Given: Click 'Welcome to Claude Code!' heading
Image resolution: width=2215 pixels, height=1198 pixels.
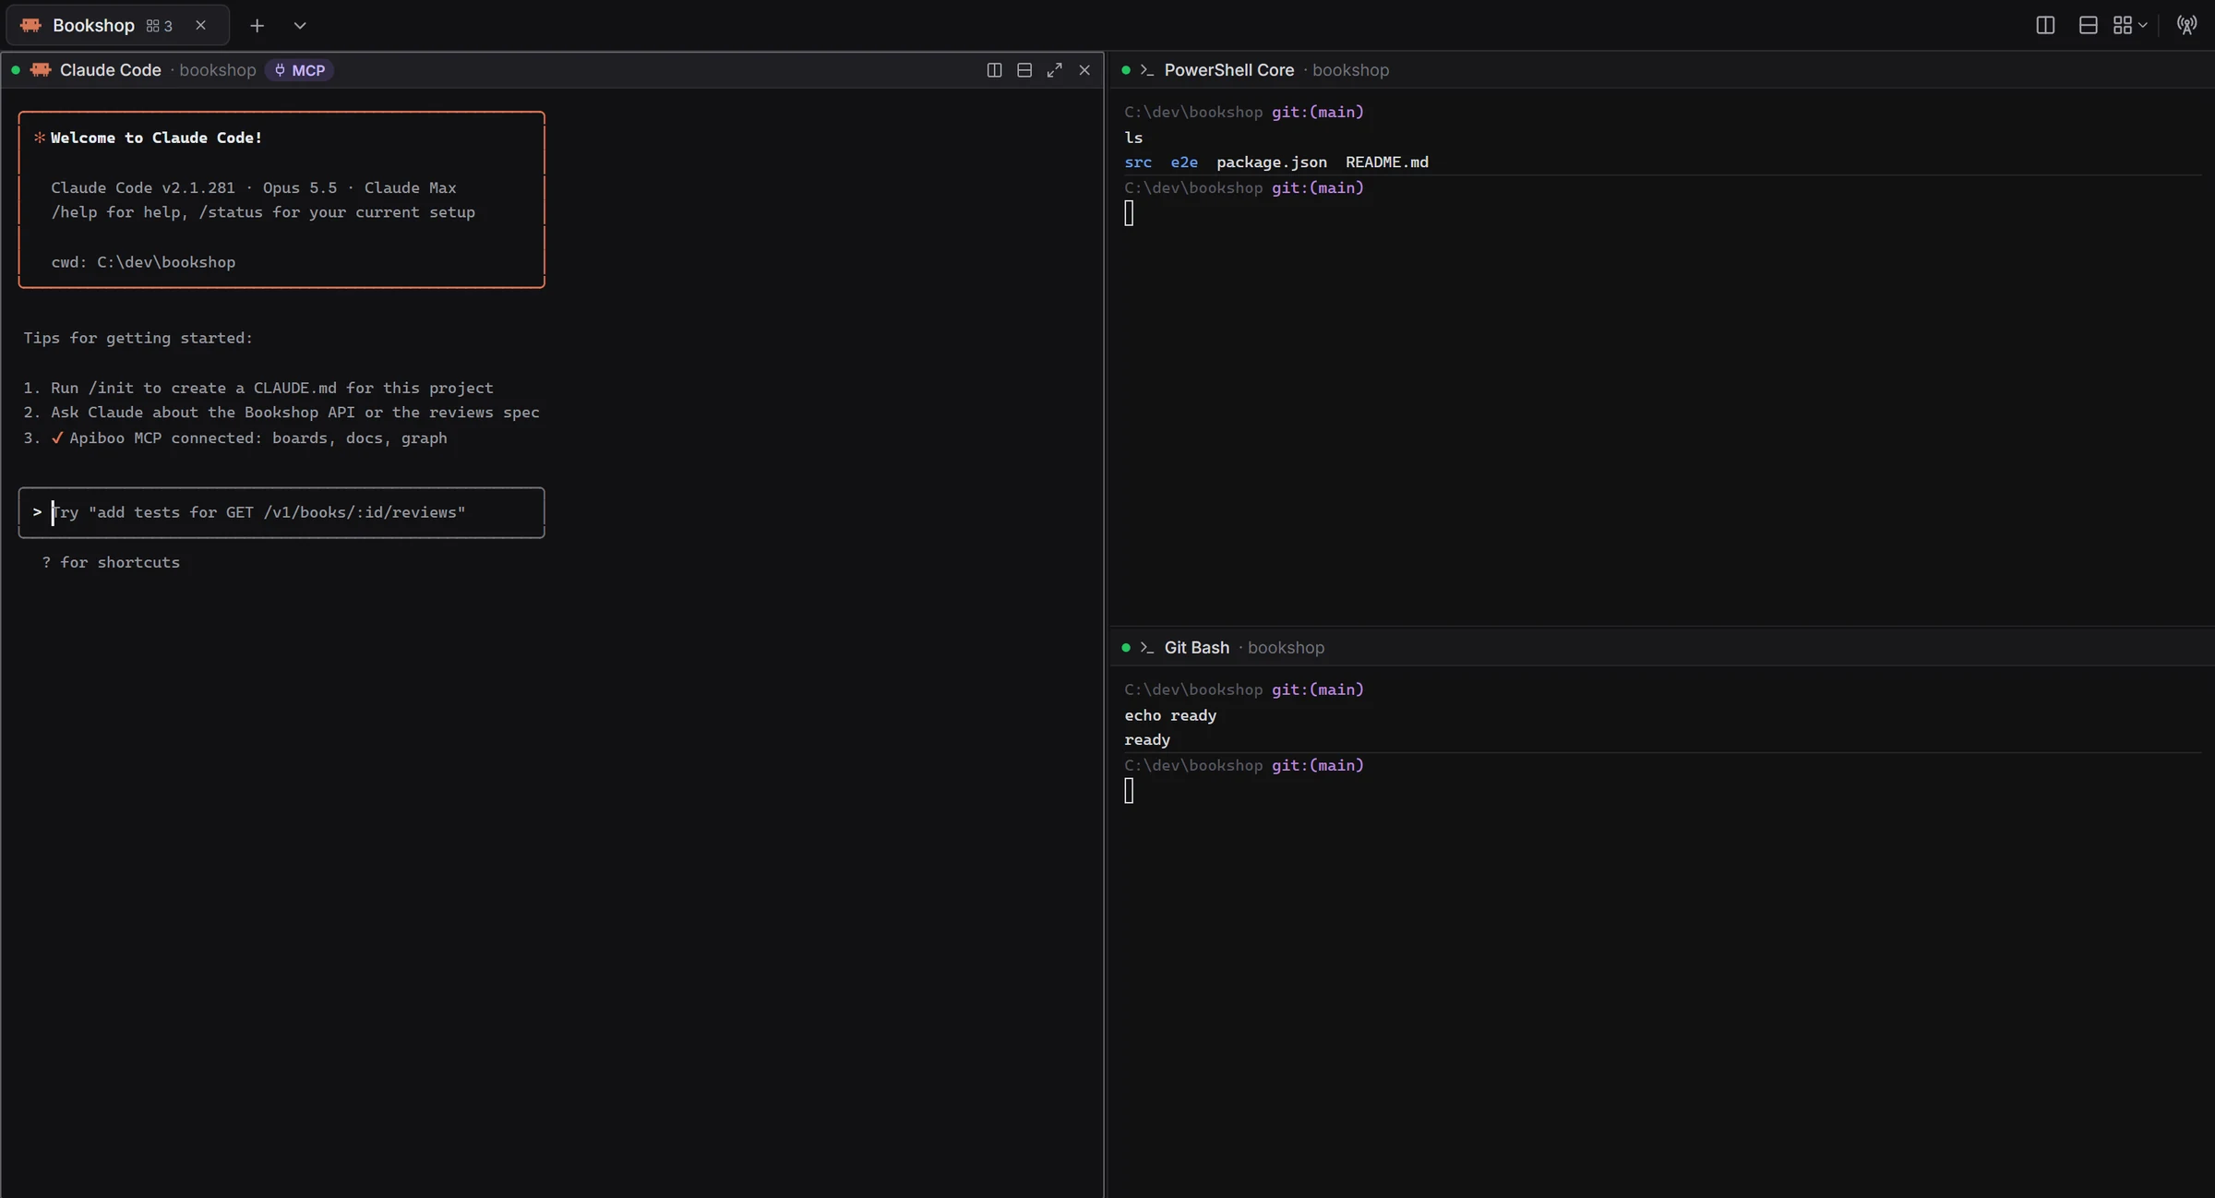Looking at the screenshot, I should tap(156, 138).
